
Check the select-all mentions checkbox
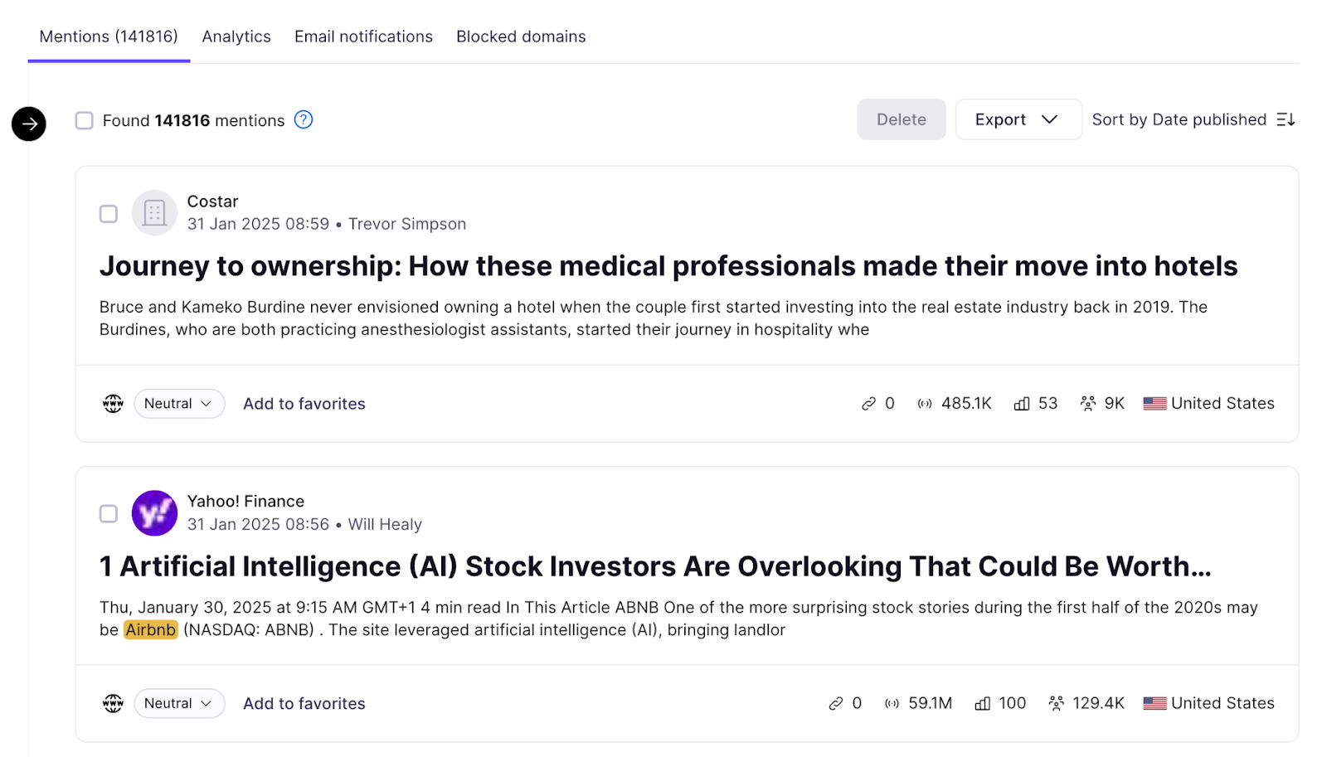point(84,119)
